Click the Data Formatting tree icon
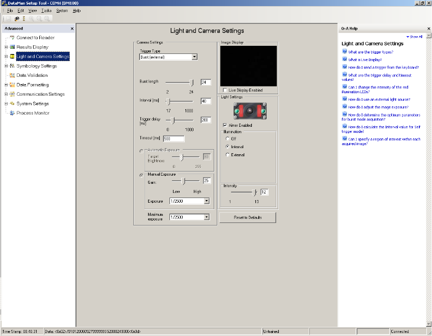Screen dimensions: 432x336 [12, 85]
